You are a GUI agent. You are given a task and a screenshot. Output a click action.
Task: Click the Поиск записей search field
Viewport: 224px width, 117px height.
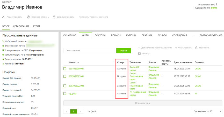89,51
